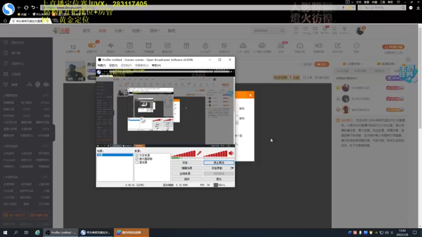Screen dimensions: 422x237
Task: Click the downloads arrow icon at browser top-right
Action: click(x=418, y=8)
